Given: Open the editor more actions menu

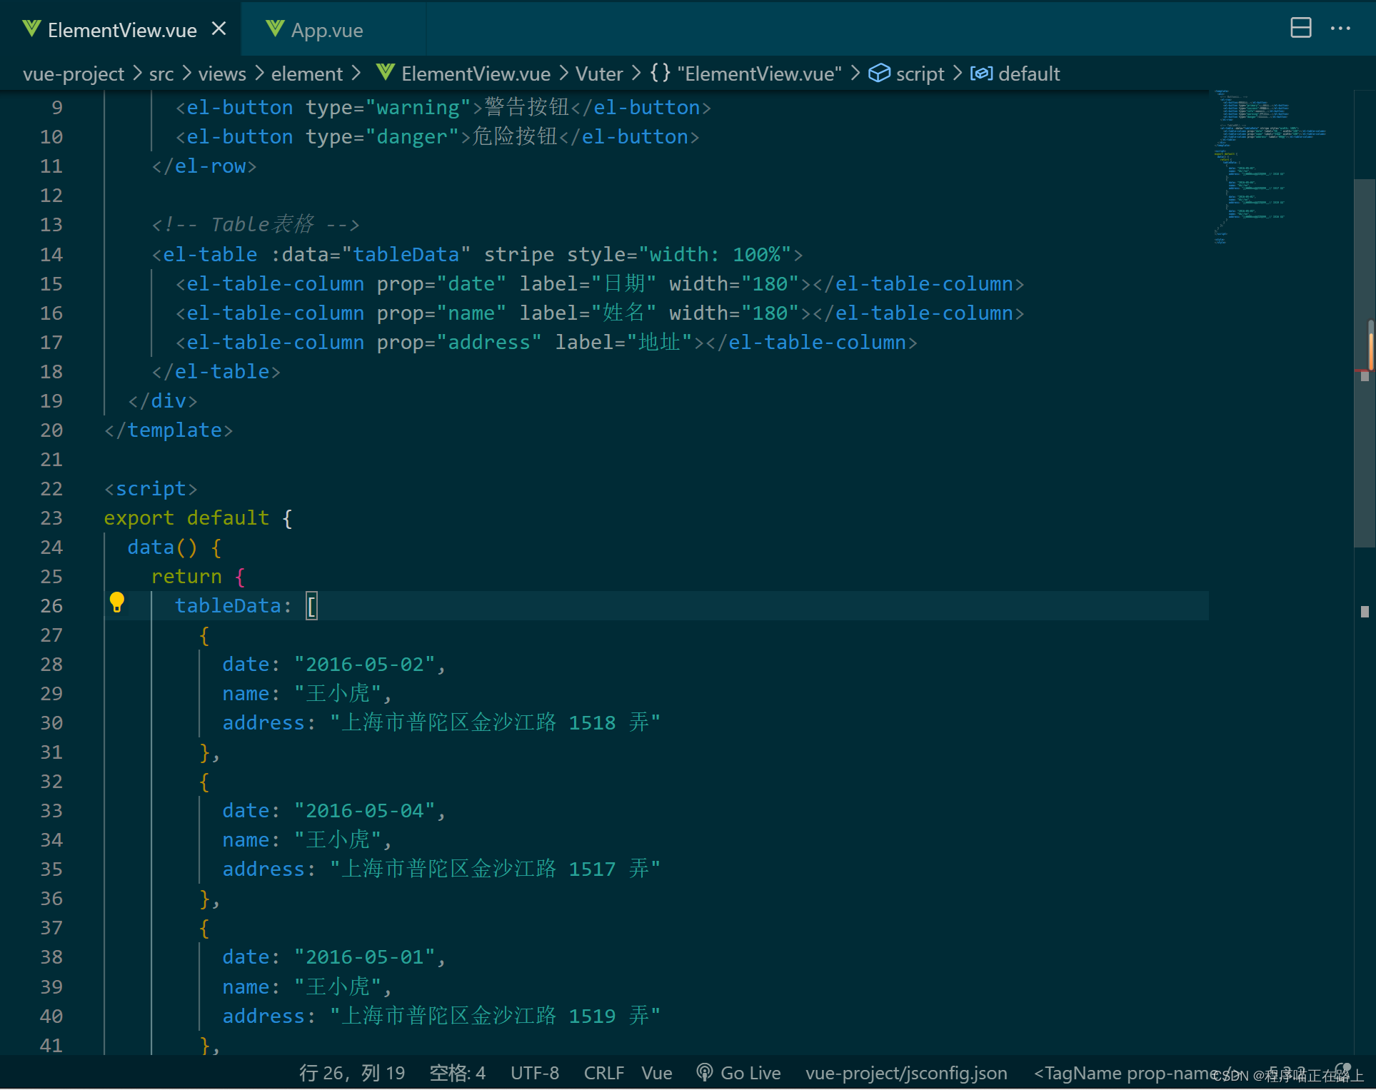Looking at the screenshot, I should [1340, 28].
